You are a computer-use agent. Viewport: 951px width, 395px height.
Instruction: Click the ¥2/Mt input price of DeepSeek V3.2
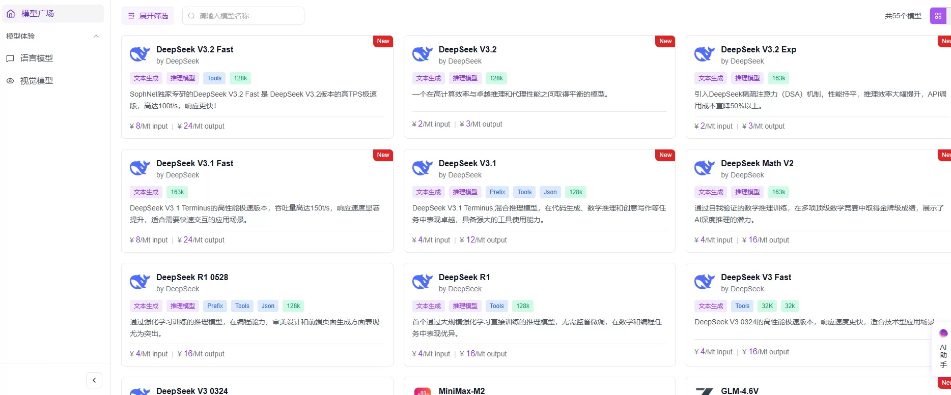pos(431,124)
